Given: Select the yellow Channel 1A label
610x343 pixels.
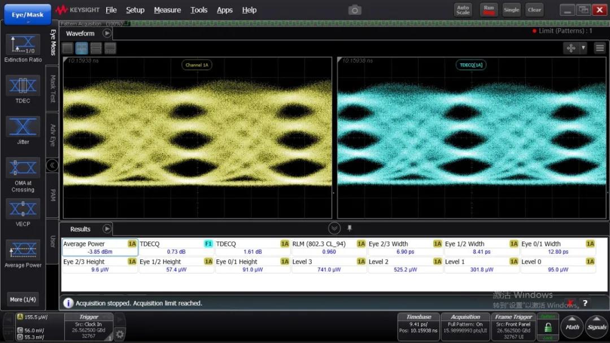Looking at the screenshot, I should (x=197, y=65).
